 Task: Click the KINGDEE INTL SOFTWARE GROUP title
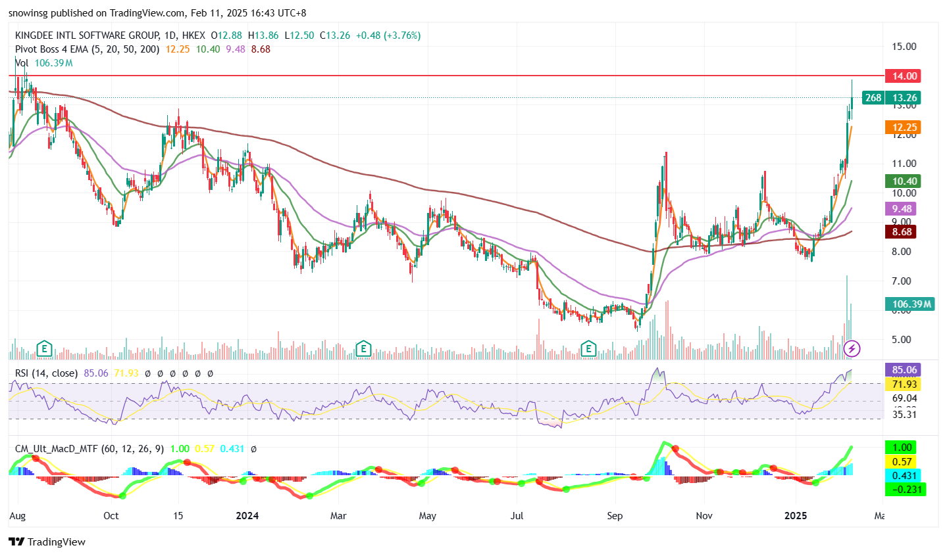tap(87, 35)
